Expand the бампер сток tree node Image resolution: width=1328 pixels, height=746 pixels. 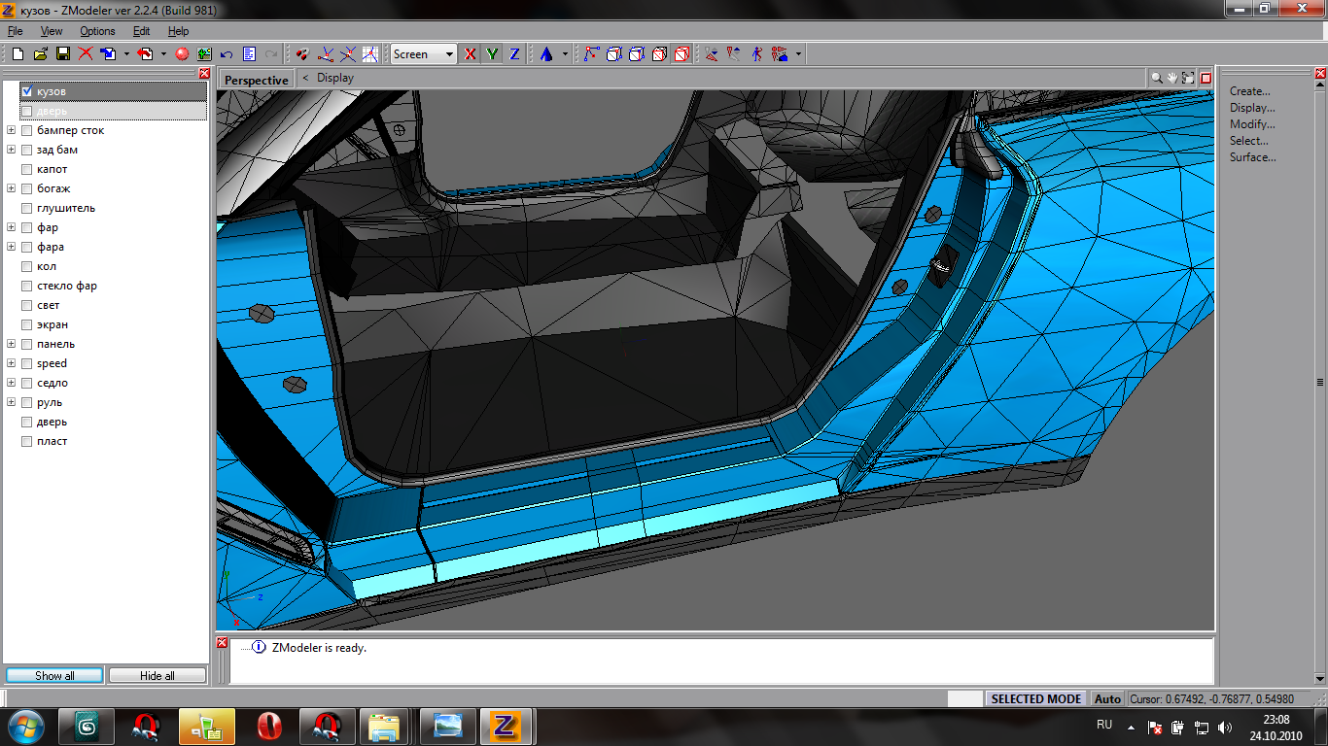coord(11,130)
